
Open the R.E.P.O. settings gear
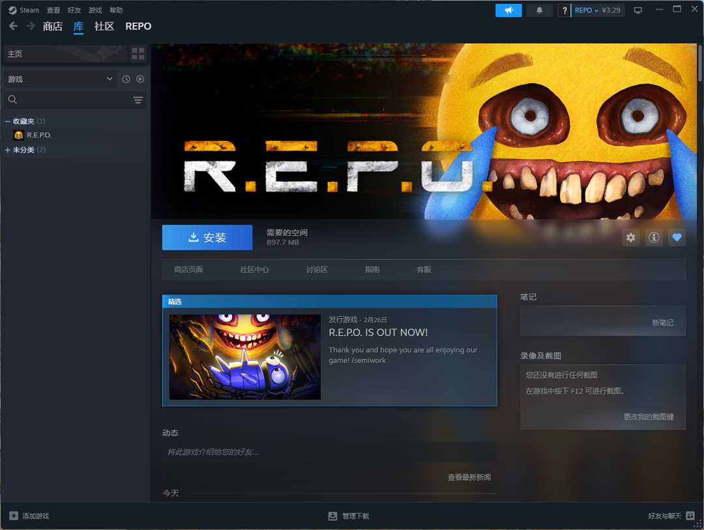point(630,238)
